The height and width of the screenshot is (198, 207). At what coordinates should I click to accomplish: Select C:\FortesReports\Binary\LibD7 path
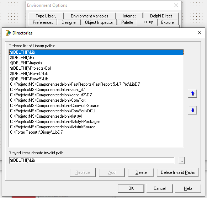tap(96, 132)
